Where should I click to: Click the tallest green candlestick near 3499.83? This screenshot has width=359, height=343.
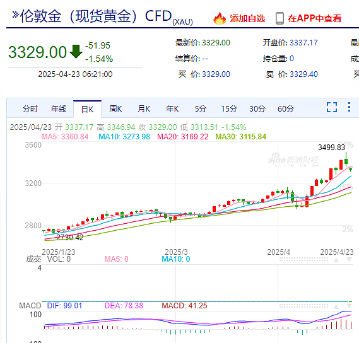(x=346, y=160)
